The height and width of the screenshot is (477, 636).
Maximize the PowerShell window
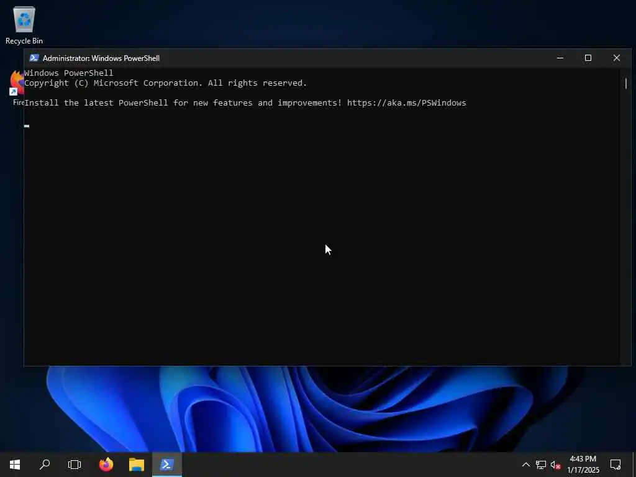pyautogui.click(x=588, y=58)
